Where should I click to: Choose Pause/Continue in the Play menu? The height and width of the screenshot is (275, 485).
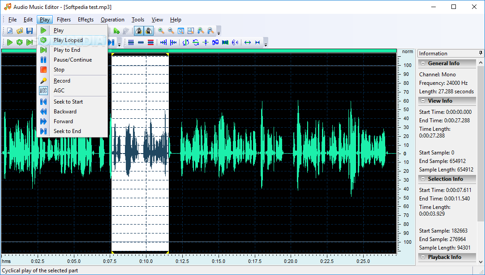click(x=73, y=60)
